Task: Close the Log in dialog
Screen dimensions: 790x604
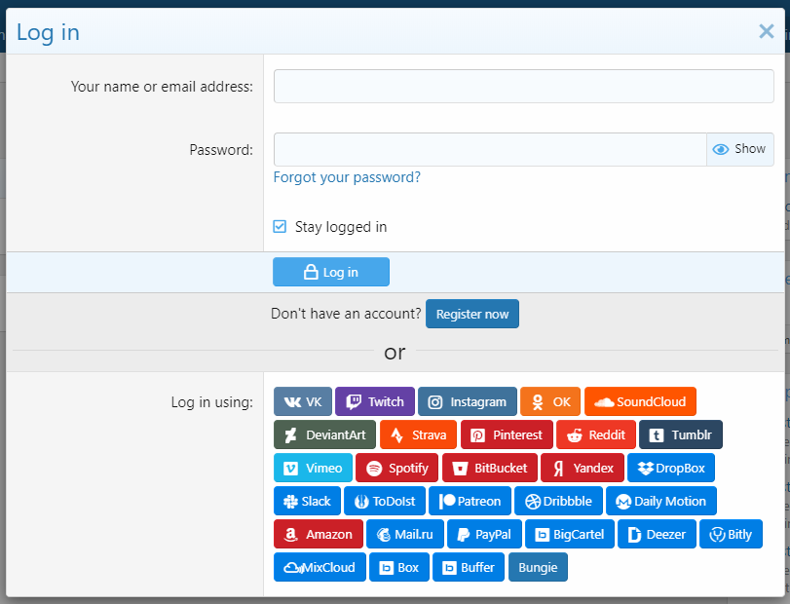Action: point(767,31)
